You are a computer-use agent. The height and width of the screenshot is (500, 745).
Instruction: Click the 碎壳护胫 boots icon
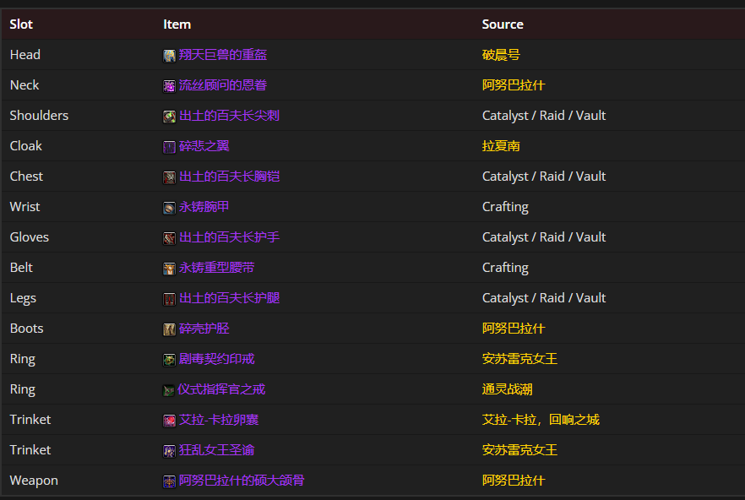[x=169, y=328]
